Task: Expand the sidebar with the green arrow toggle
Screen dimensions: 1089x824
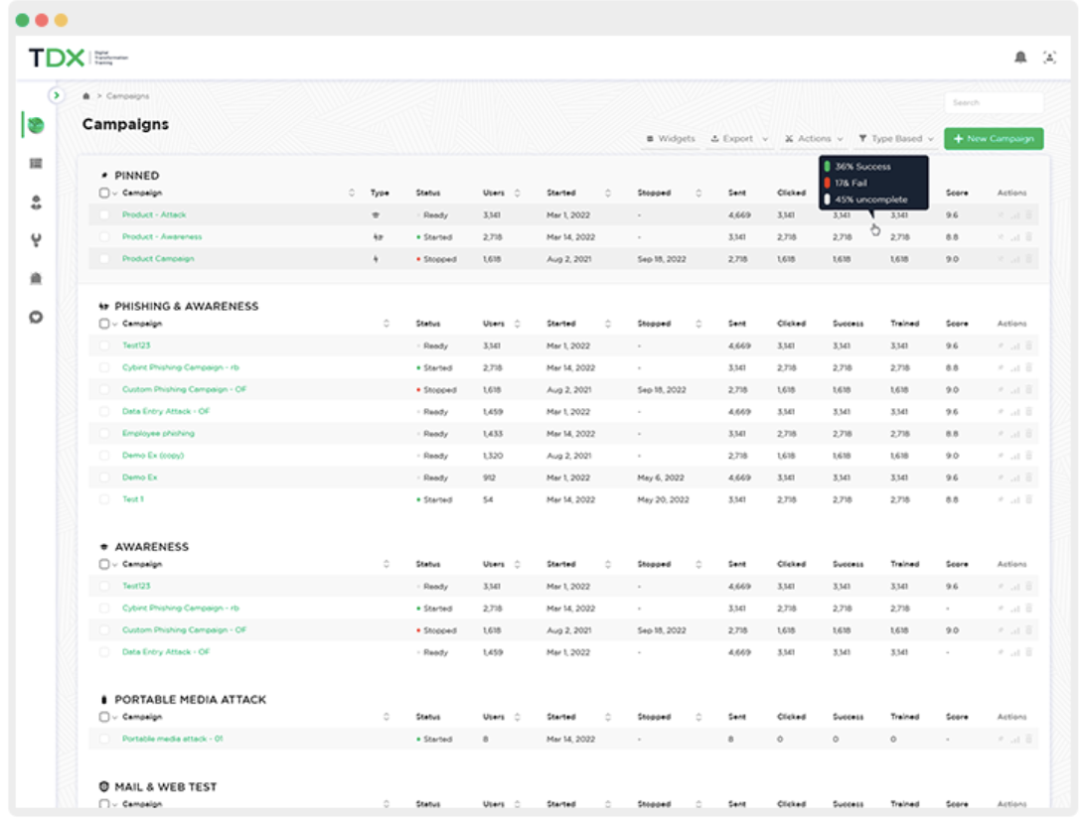Action: click(57, 95)
